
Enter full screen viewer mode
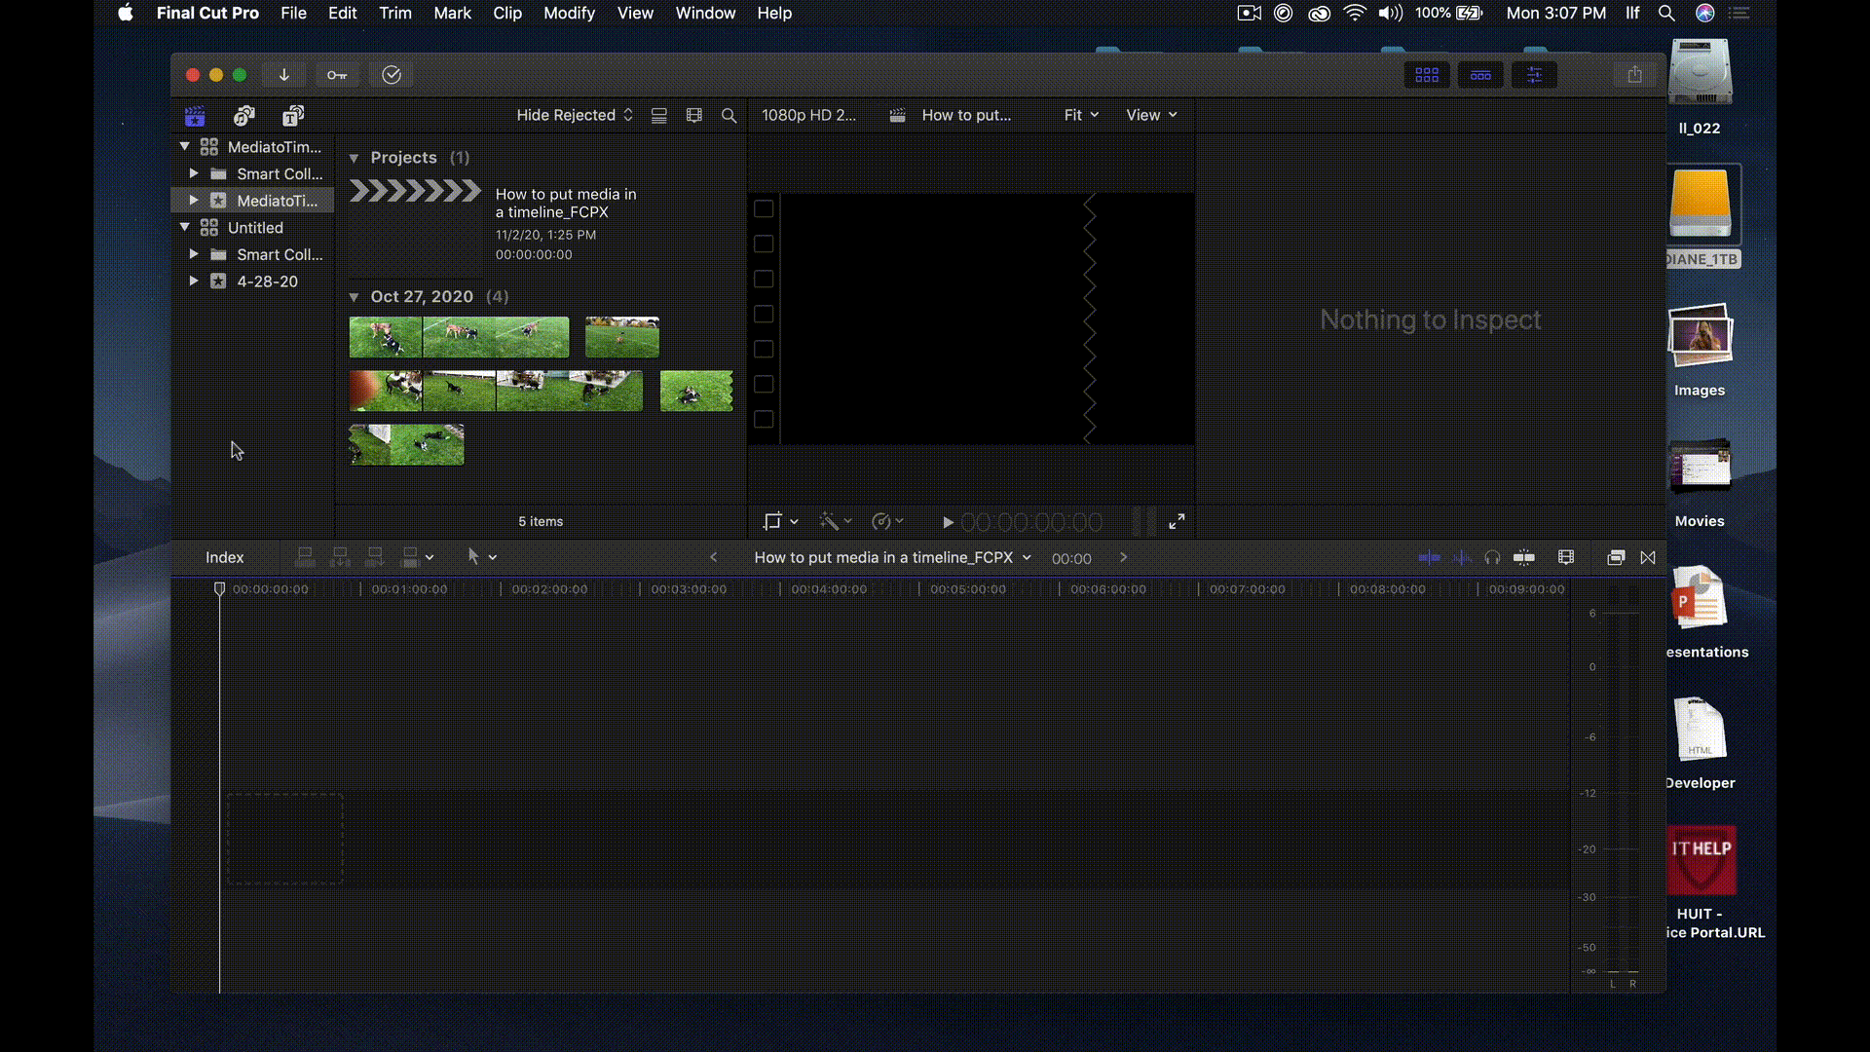pos(1177,522)
